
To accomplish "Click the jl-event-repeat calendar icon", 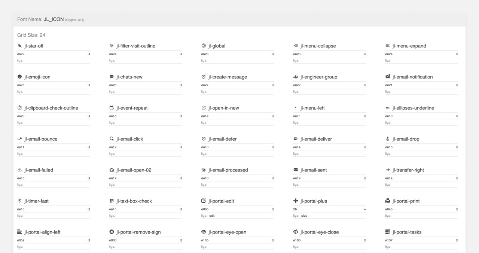I will [112, 108].
